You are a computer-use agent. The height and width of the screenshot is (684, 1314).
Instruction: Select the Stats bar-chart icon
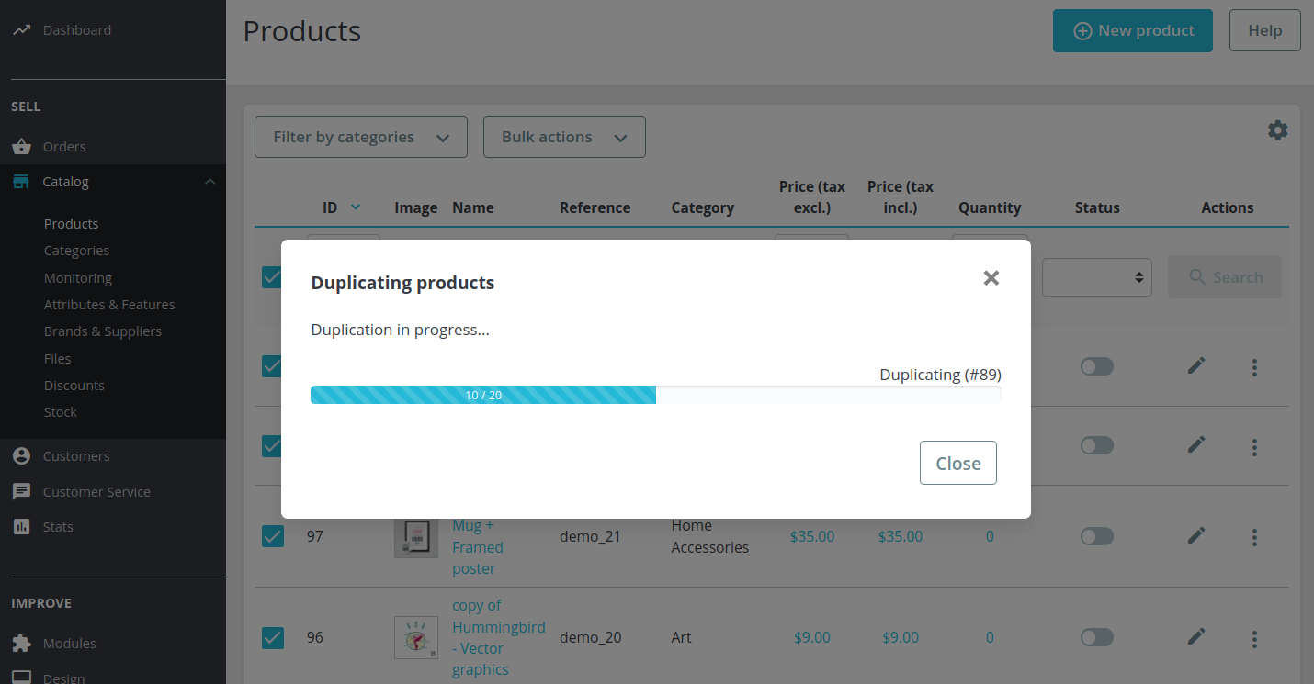click(x=21, y=526)
